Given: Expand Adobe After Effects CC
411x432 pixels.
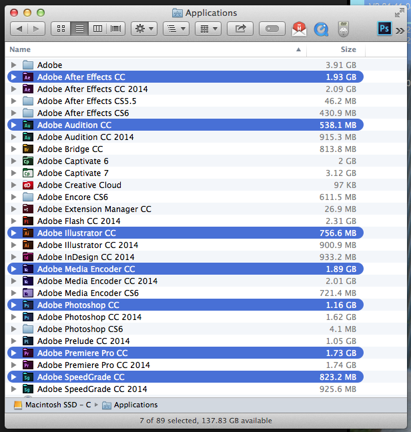Looking at the screenshot, I should click(13, 77).
